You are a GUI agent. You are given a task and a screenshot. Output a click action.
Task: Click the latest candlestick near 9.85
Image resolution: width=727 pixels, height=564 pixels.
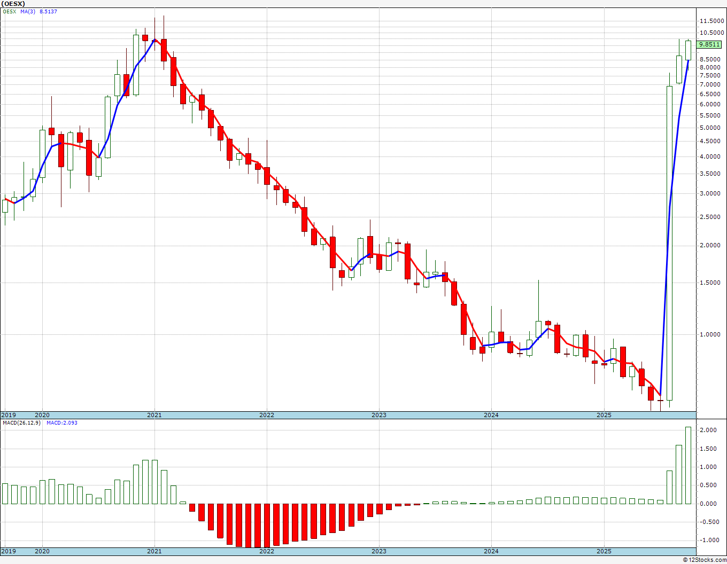pos(688,50)
